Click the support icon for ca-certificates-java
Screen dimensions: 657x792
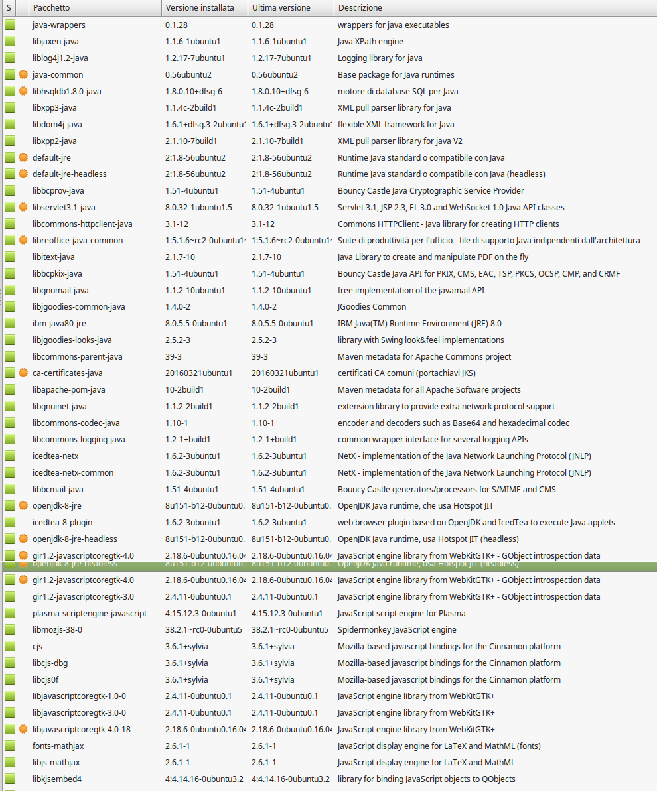click(x=23, y=373)
